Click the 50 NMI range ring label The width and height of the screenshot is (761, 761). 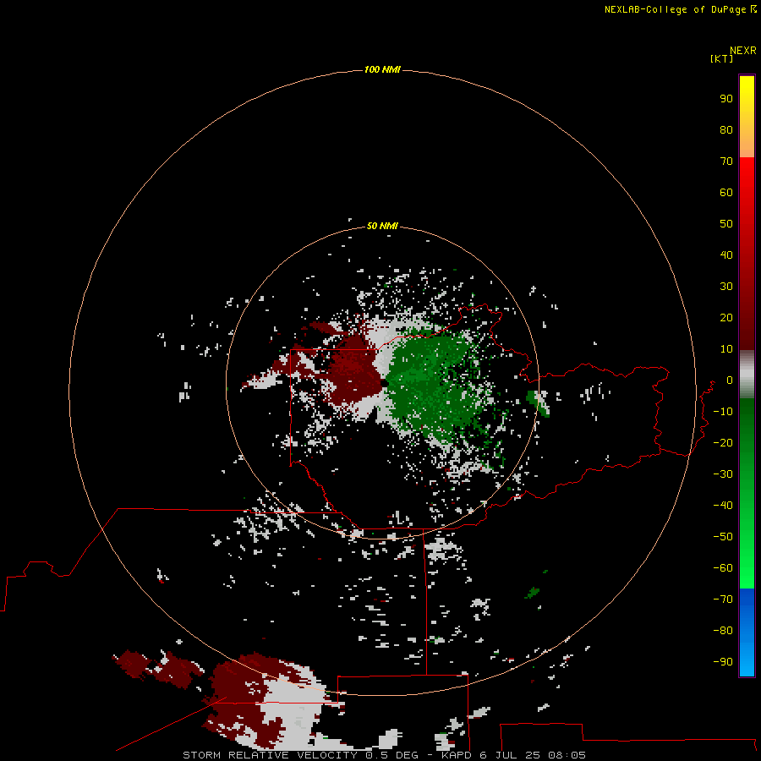point(382,226)
